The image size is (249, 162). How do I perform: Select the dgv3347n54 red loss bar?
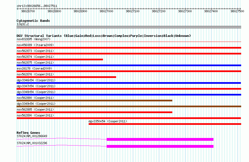129,89
